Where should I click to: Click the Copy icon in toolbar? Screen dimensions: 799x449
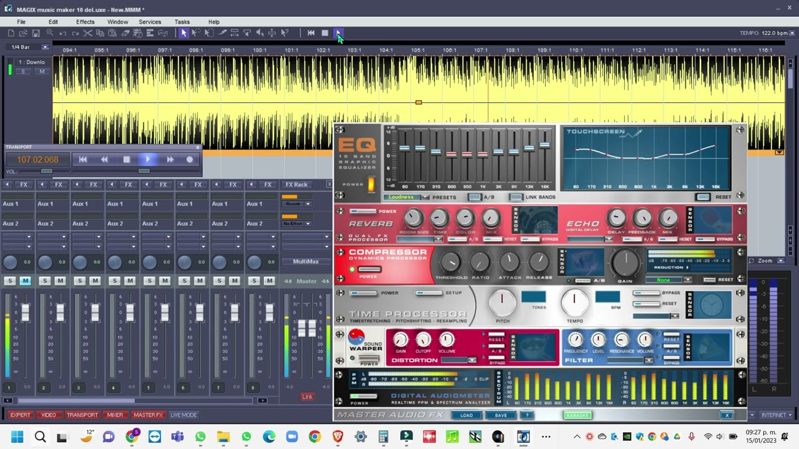click(100, 33)
